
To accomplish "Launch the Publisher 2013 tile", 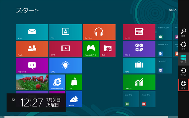I will coord(164,32).
